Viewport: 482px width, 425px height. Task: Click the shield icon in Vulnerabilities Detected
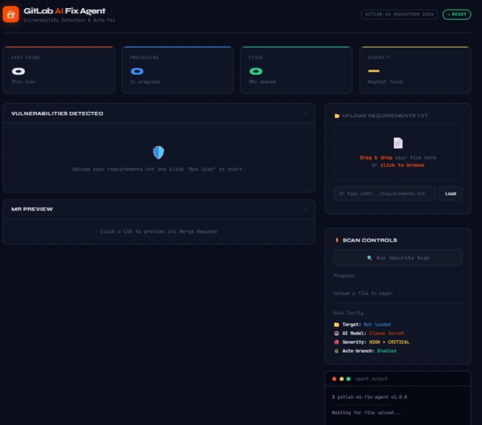coord(159,152)
